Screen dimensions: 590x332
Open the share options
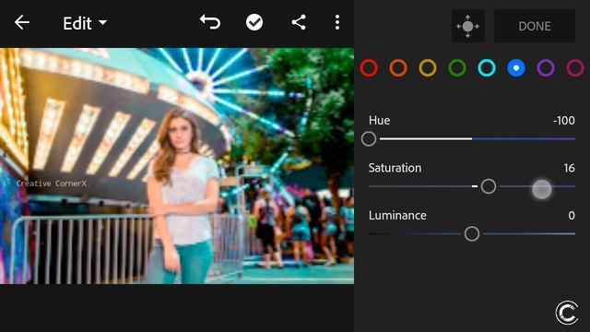point(299,22)
